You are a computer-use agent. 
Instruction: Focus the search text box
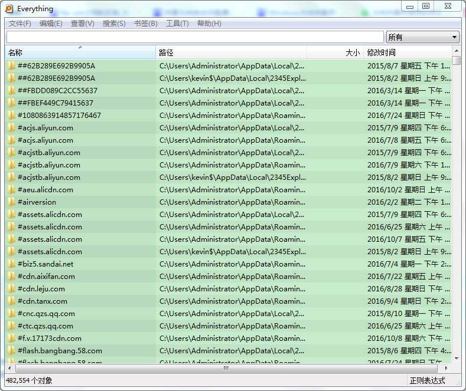[195, 37]
